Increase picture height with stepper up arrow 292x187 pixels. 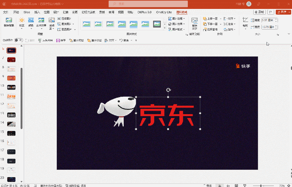coord(276,19)
